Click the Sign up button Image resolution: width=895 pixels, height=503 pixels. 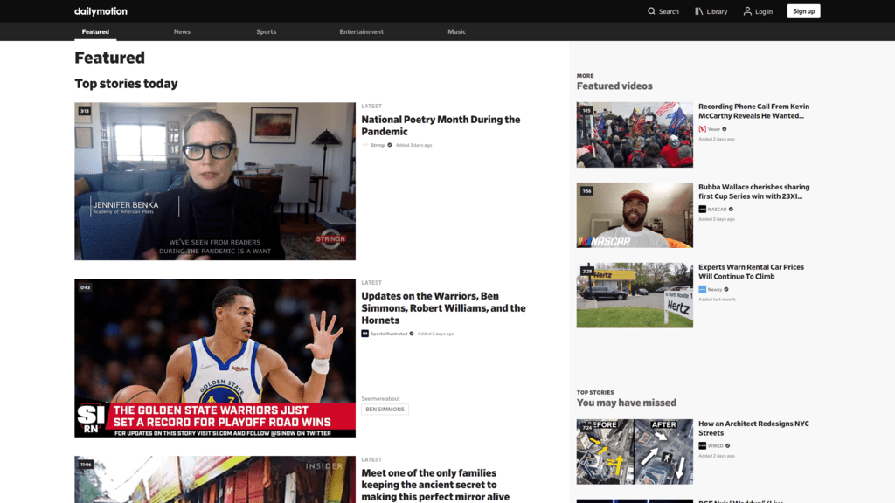803,11
